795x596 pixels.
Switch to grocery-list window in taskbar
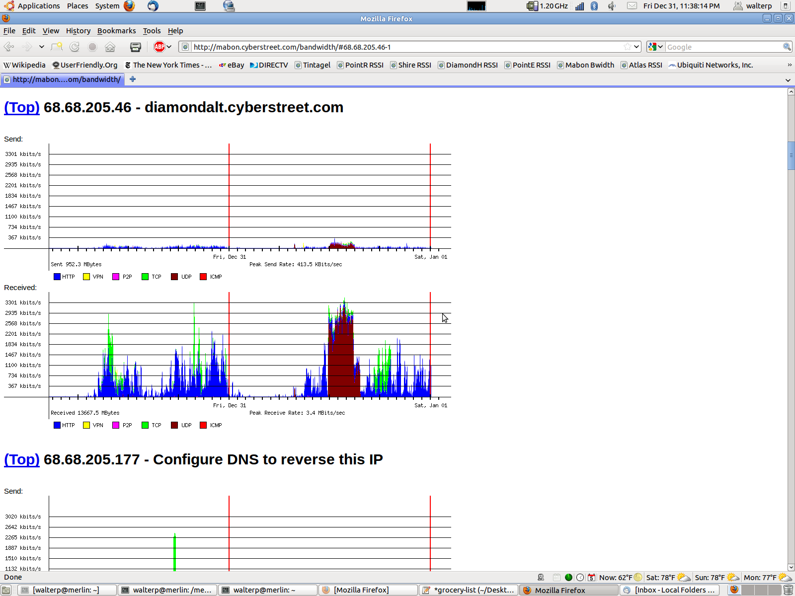coord(468,590)
